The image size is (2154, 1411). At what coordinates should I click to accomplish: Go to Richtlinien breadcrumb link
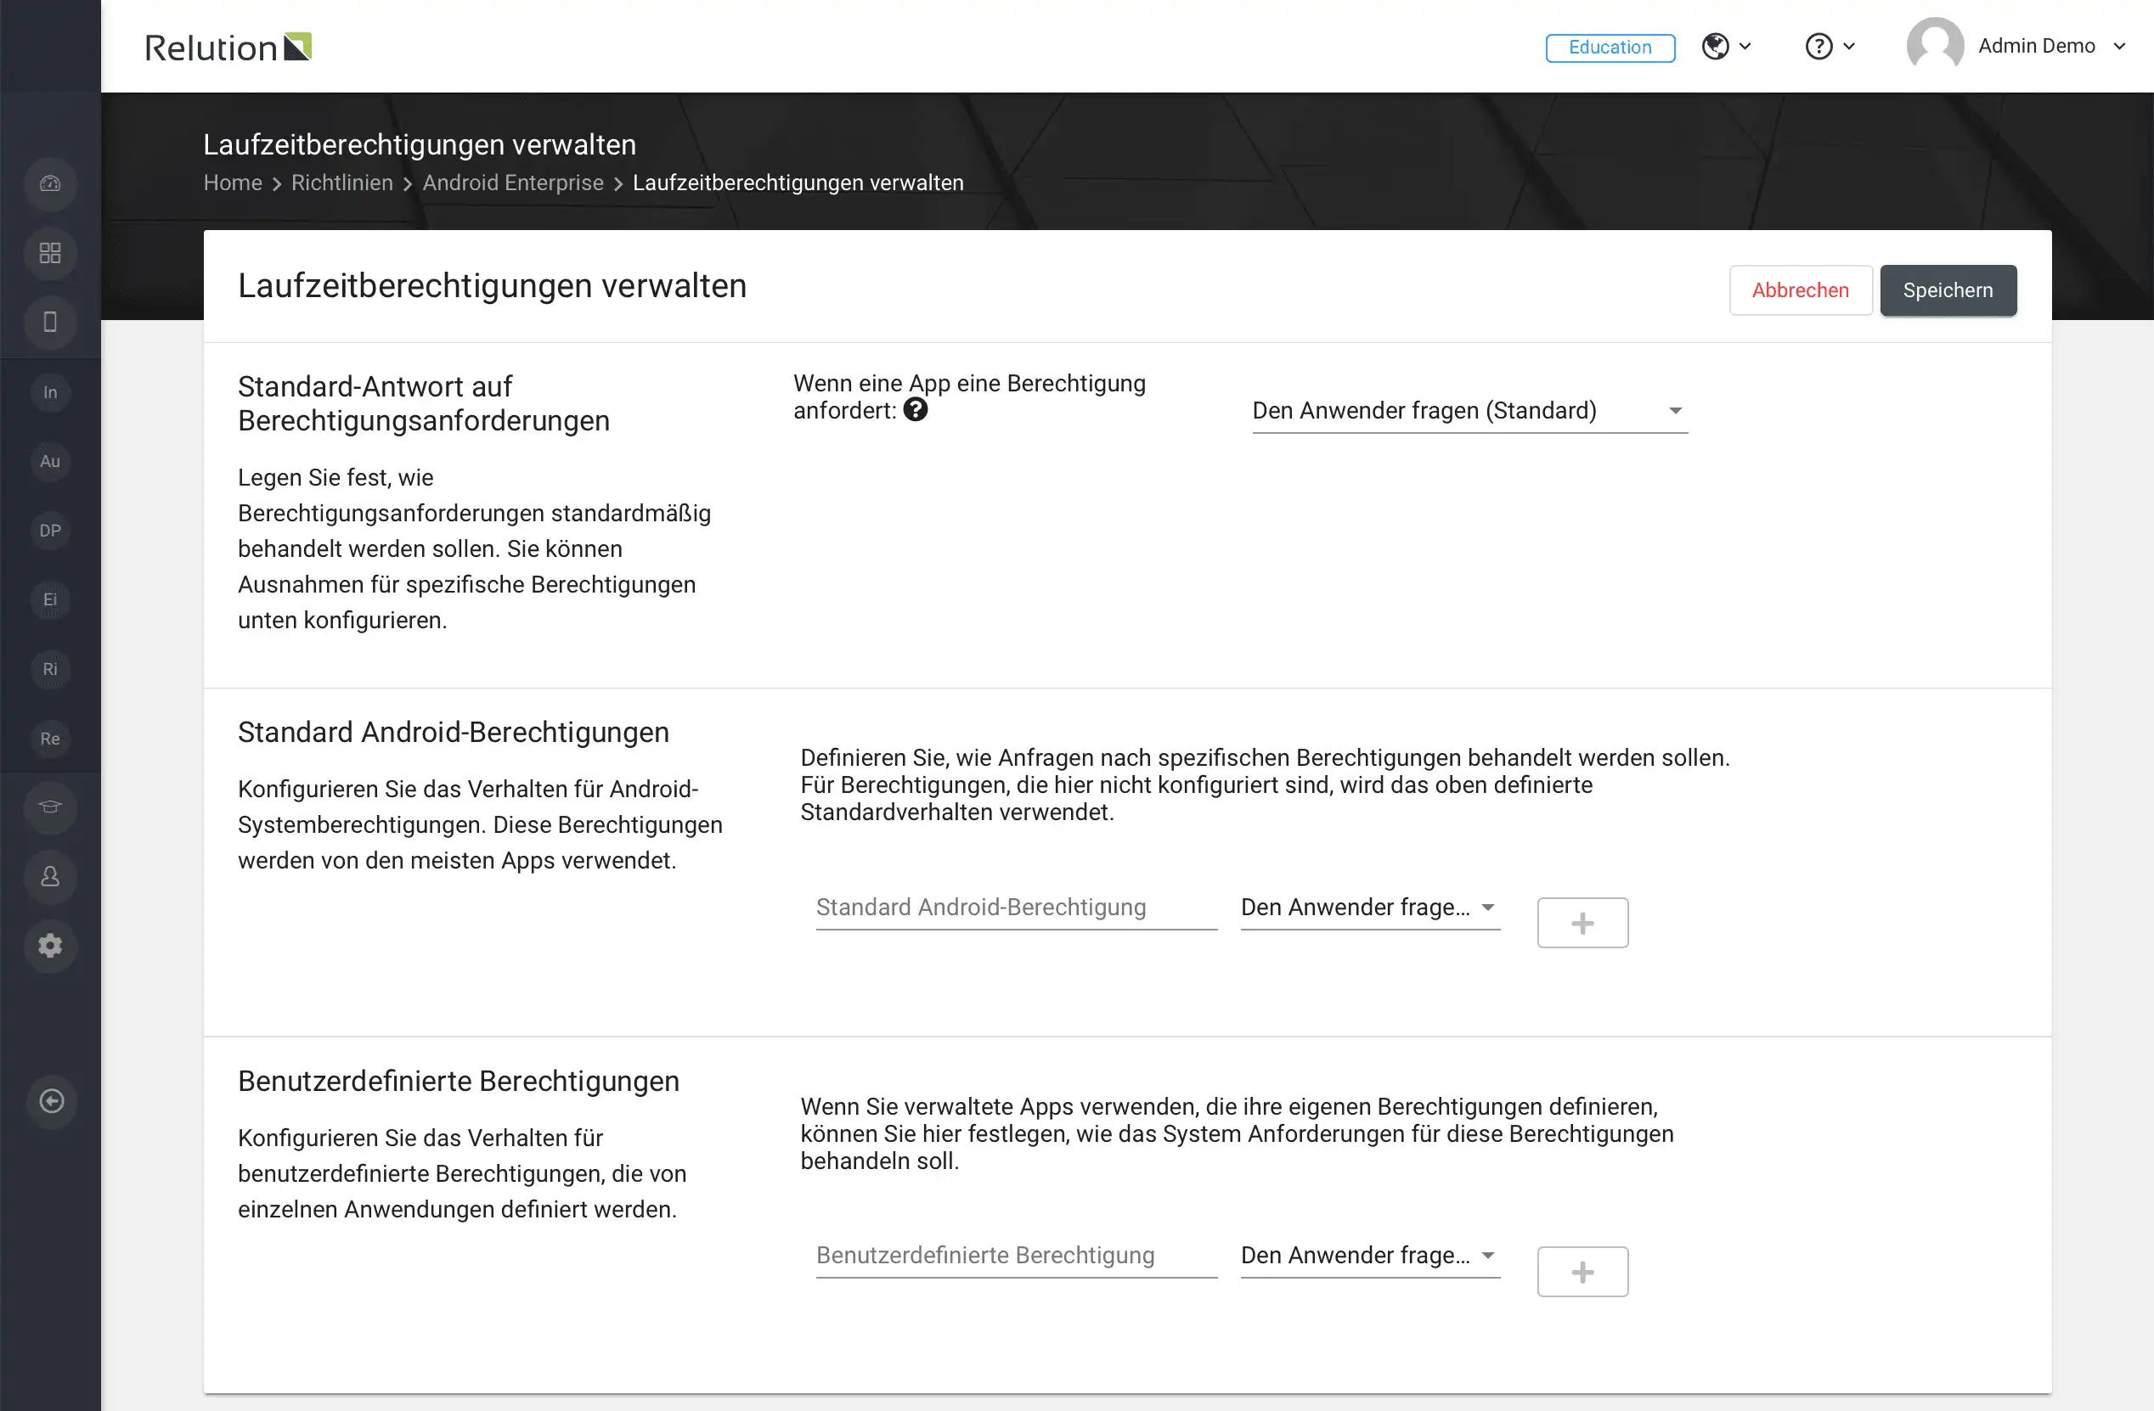pyautogui.click(x=342, y=183)
